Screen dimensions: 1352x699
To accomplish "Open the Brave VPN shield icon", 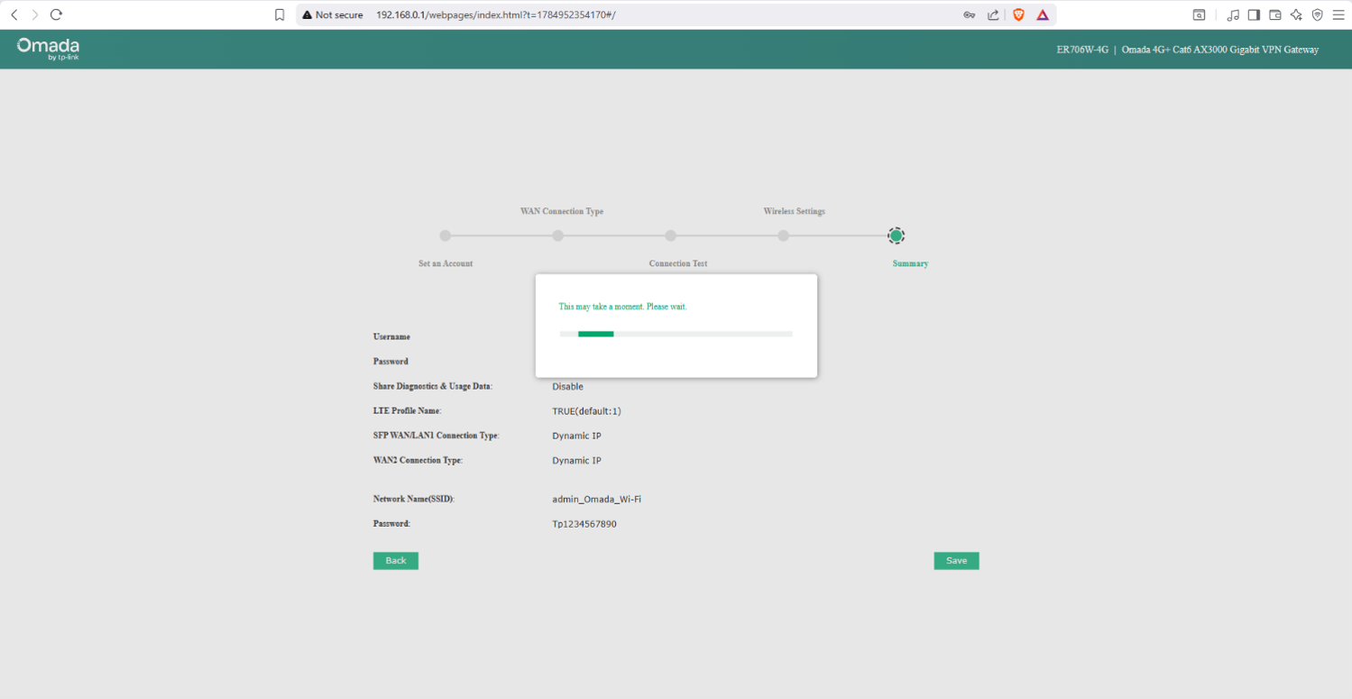I will coord(1317,14).
